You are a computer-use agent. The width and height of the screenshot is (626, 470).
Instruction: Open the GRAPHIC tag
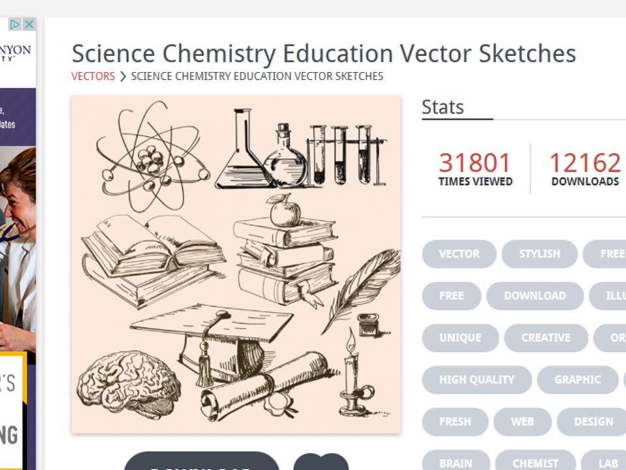tap(577, 380)
